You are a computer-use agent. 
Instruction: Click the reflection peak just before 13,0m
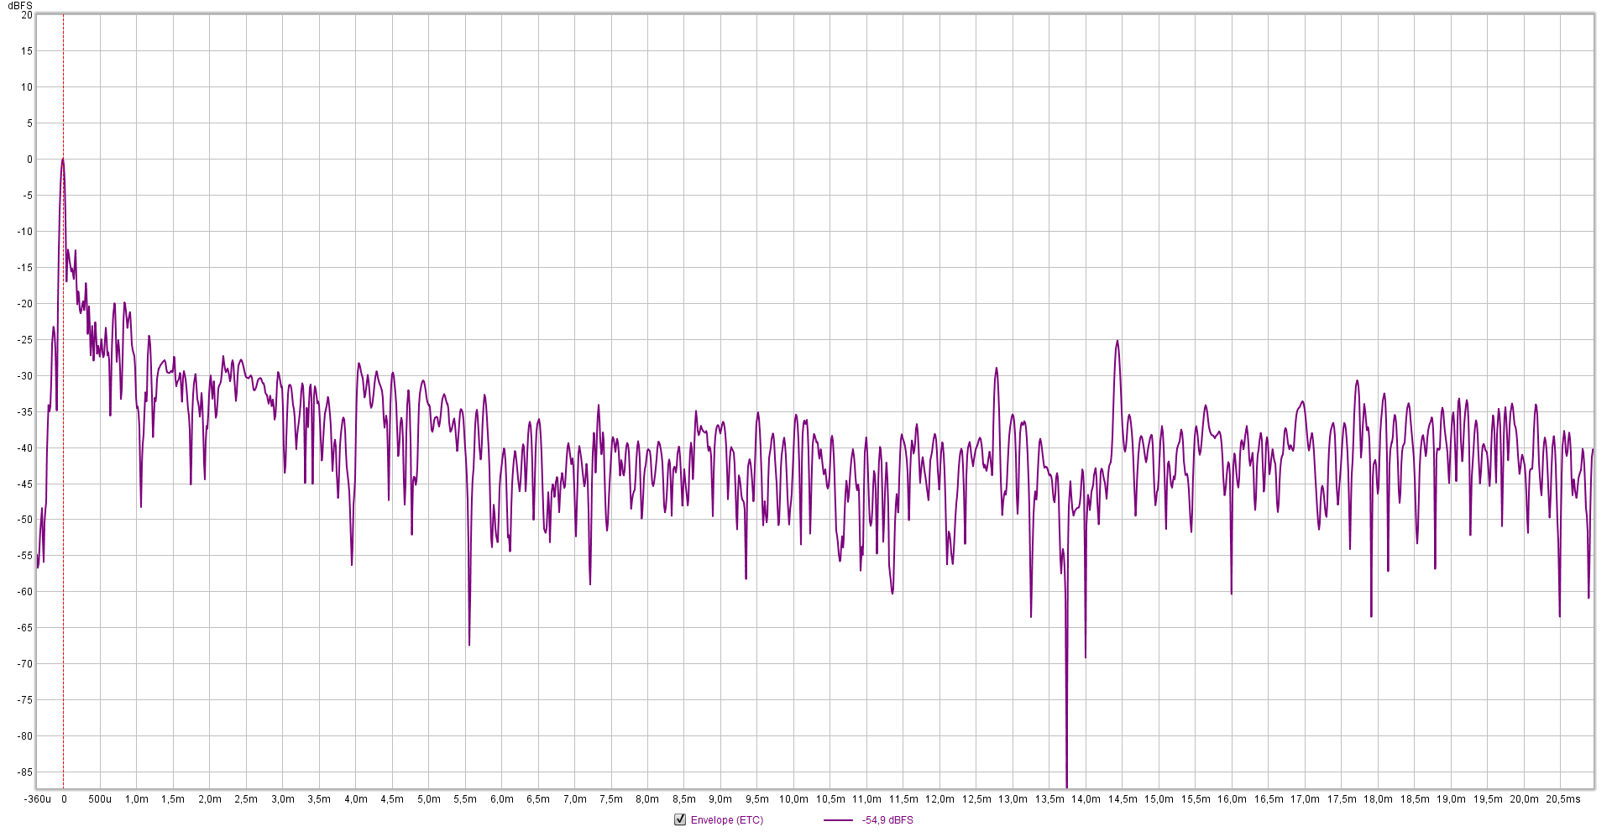click(997, 369)
